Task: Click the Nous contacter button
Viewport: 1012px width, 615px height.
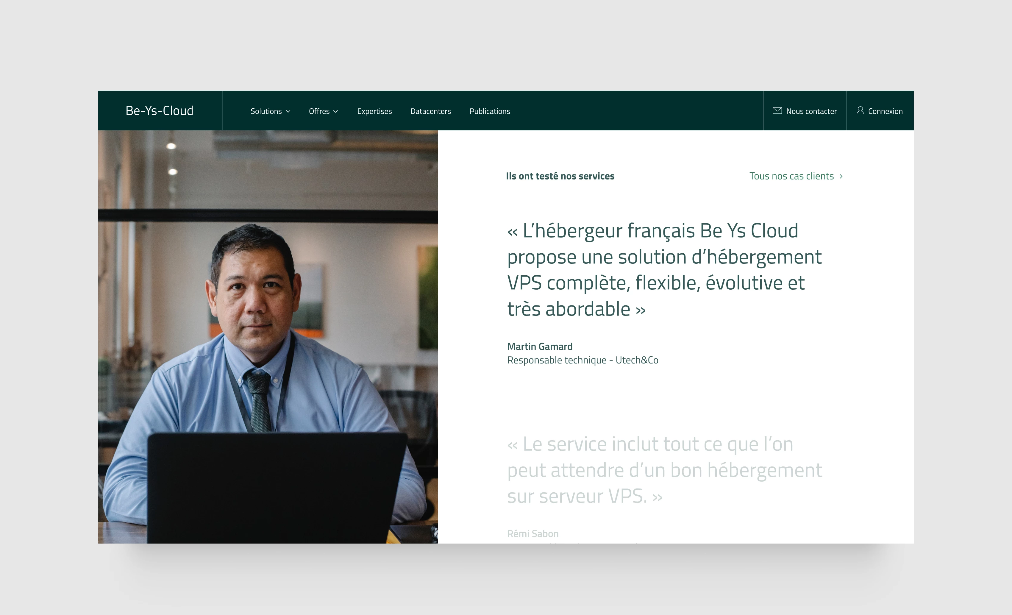Action: pyautogui.click(x=805, y=111)
